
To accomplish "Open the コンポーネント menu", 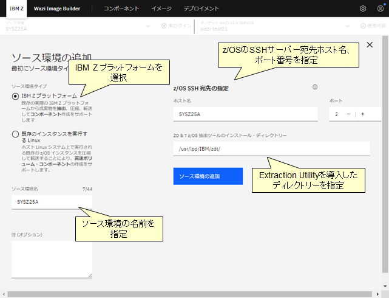I will pyautogui.click(x=121, y=9).
